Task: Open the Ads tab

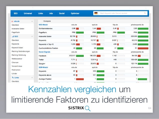Action: pos(51,13)
